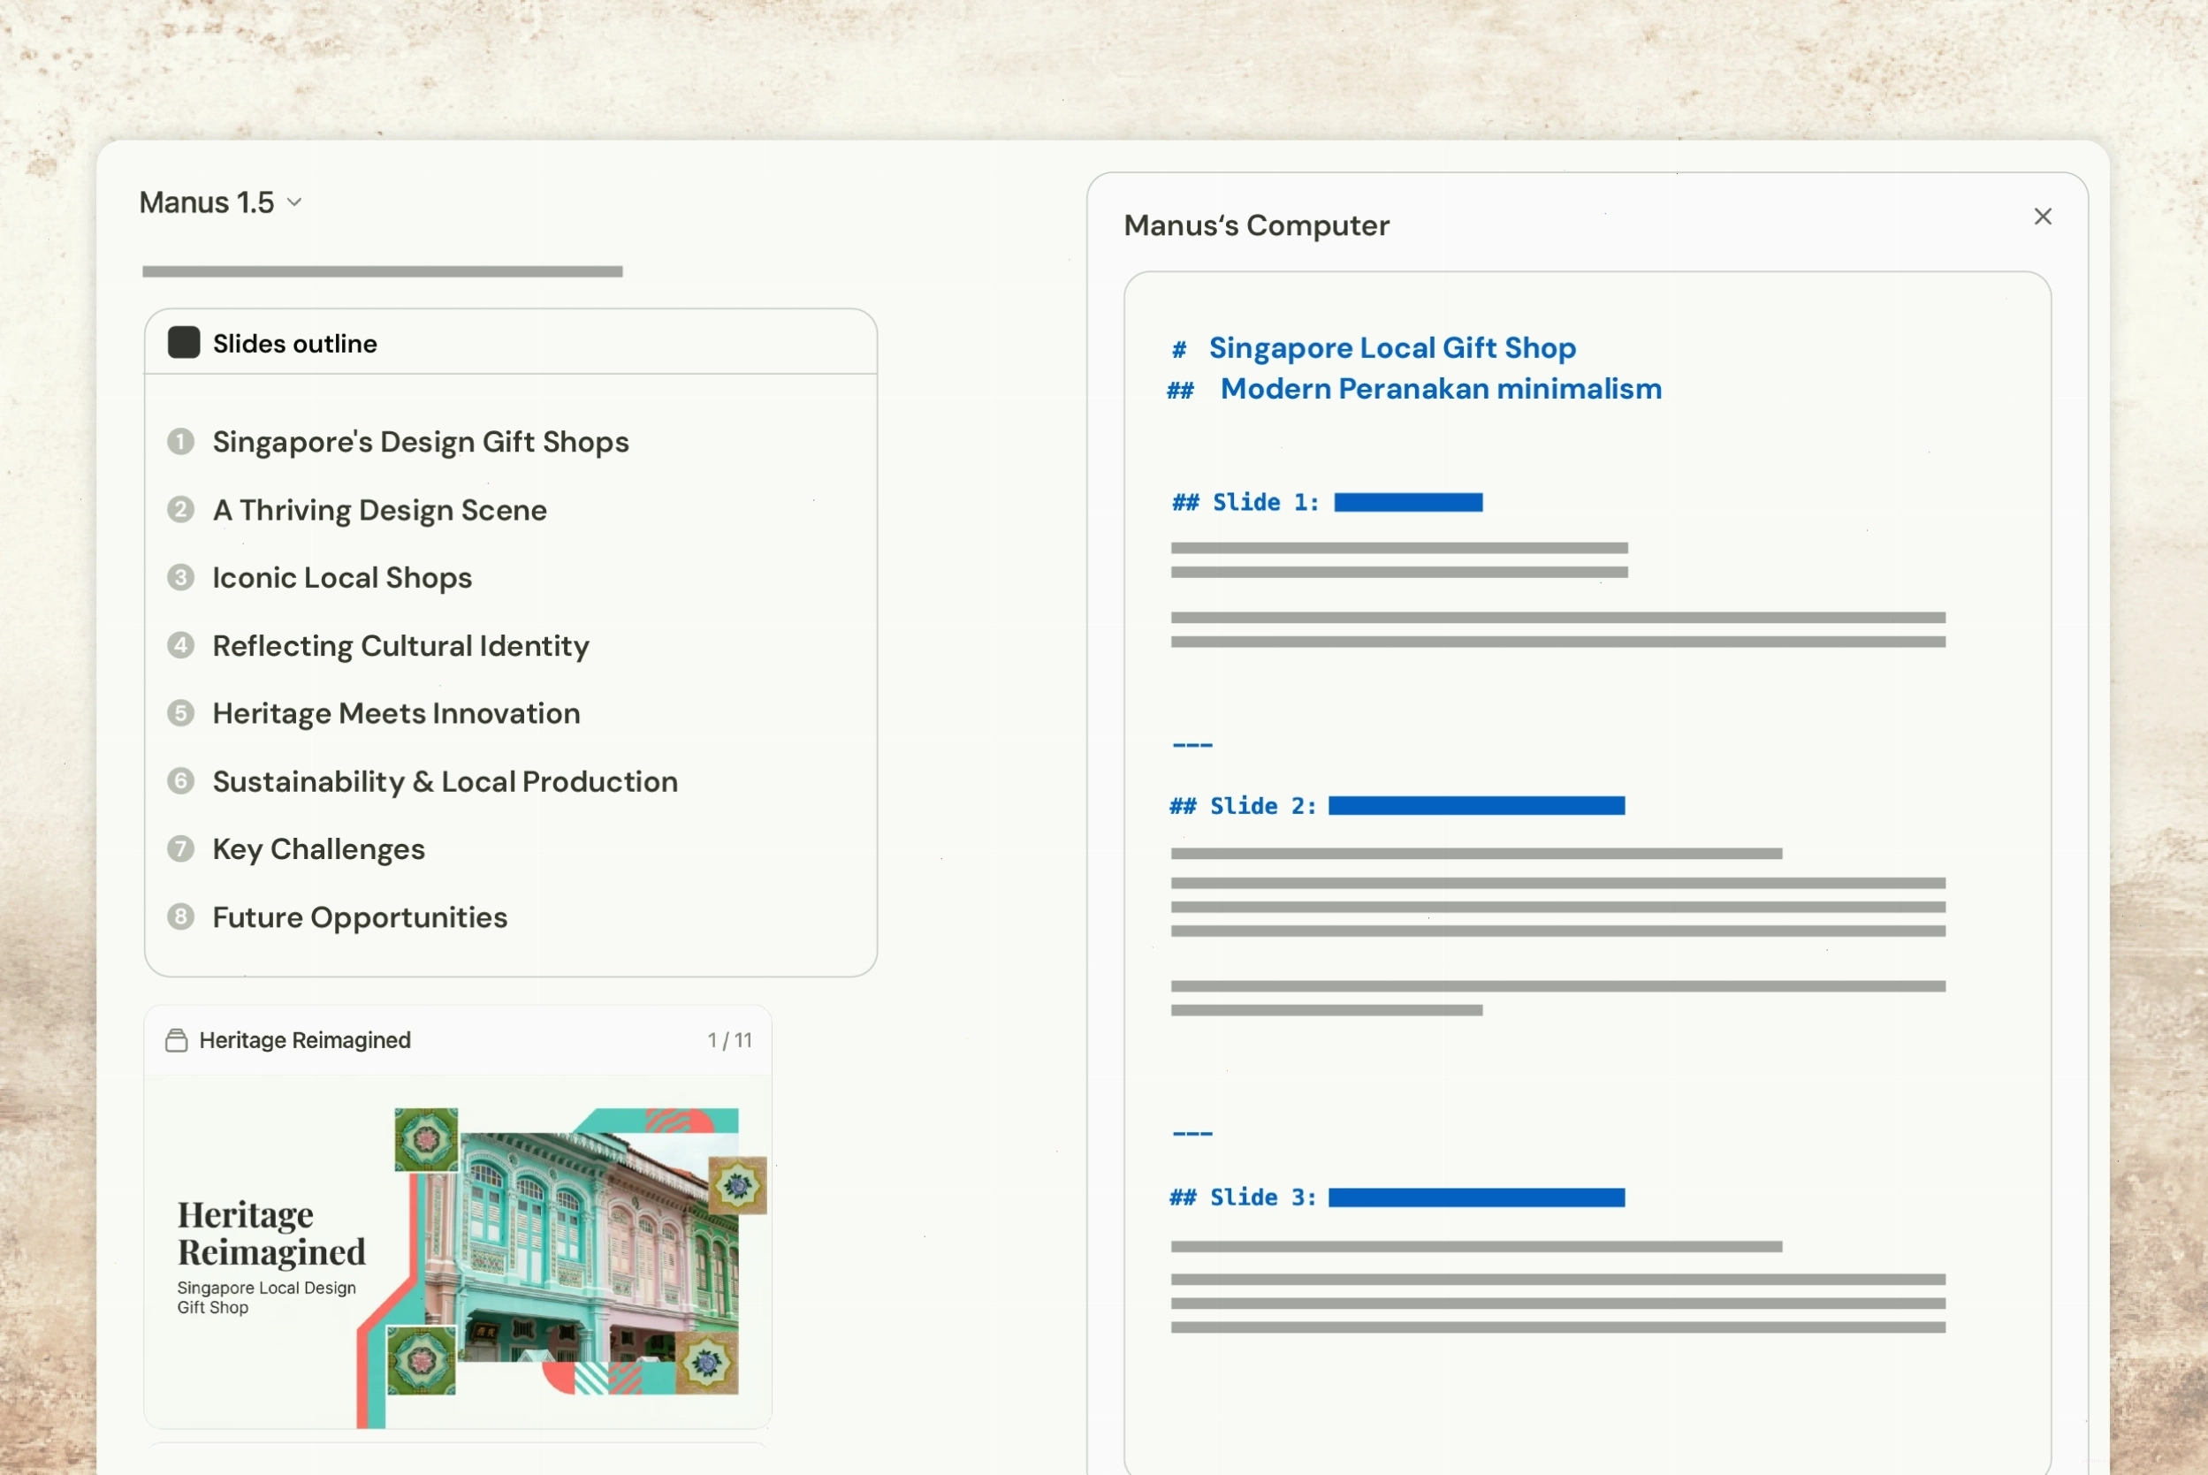Close the Manus's Computer panel
Viewport: 2208px width, 1475px height.
point(2043,217)
